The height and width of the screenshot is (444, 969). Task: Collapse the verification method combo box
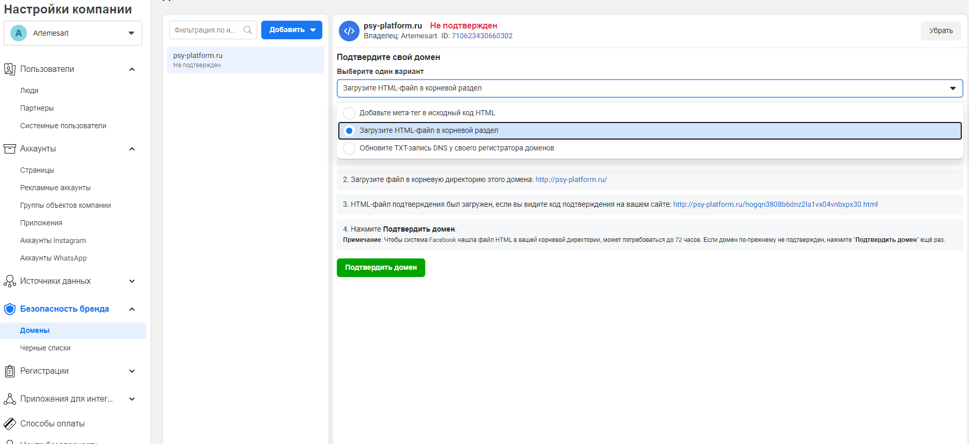tap(649, 88)
